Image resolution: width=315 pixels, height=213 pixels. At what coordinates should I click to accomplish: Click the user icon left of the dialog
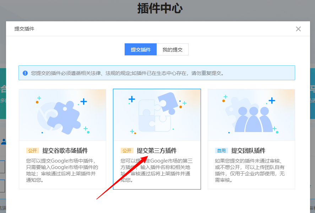3,142
